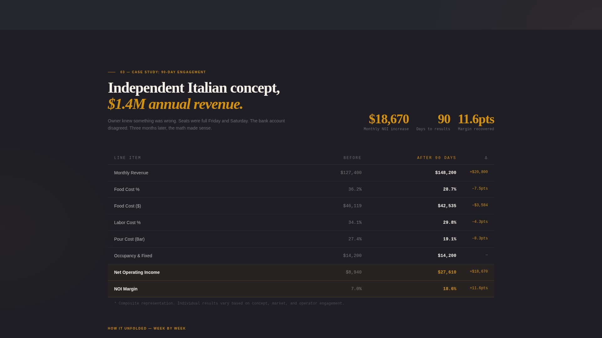Click 'Days to results' caption
This screenshot has width=602, height=338.
click(433, 129)
